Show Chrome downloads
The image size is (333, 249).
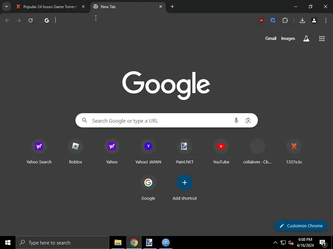(x=302, y=20)
